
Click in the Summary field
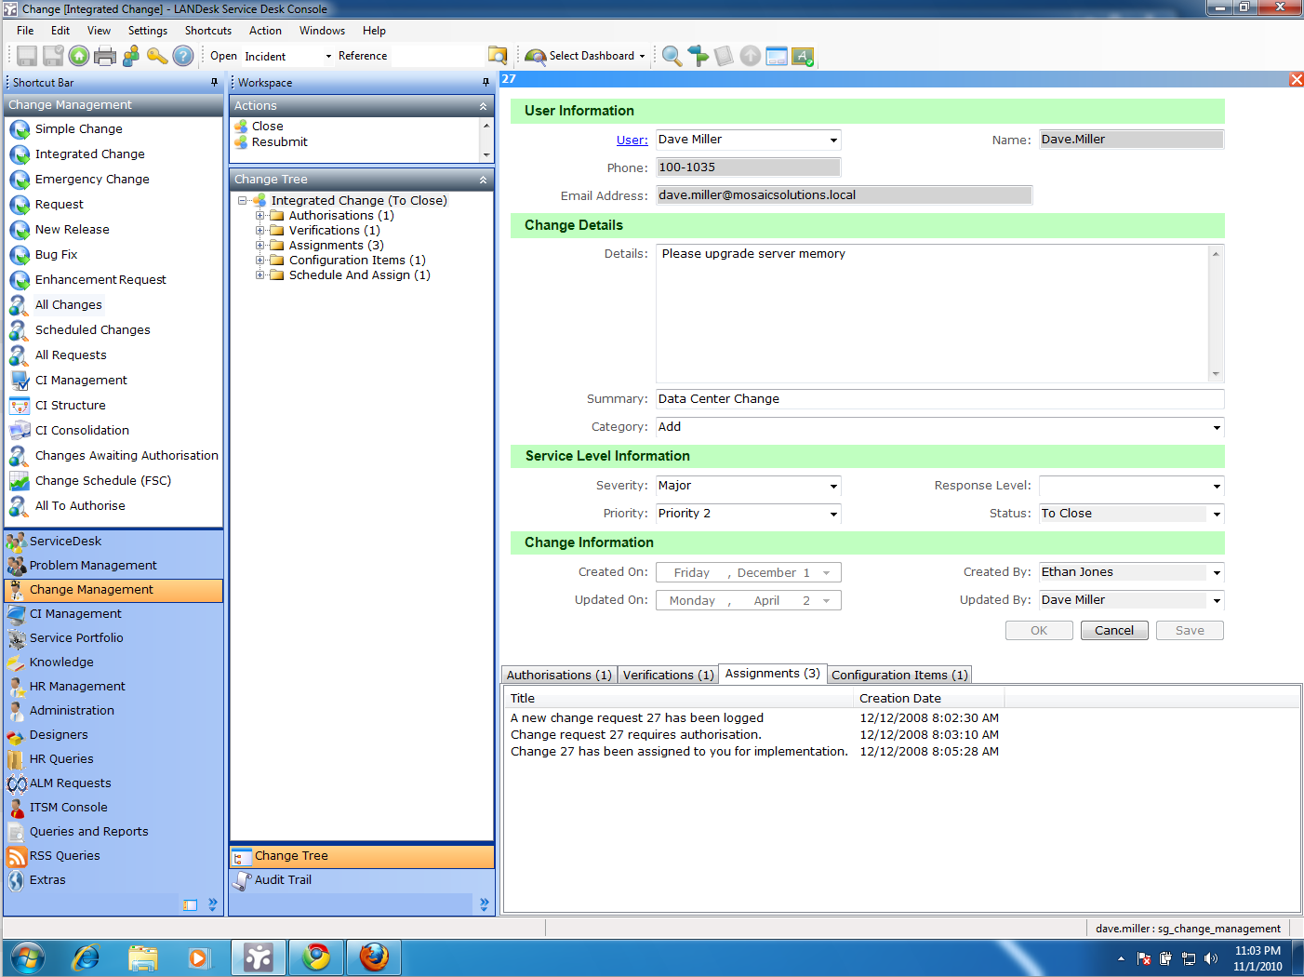pyautogui.click(x=939, y=399)
